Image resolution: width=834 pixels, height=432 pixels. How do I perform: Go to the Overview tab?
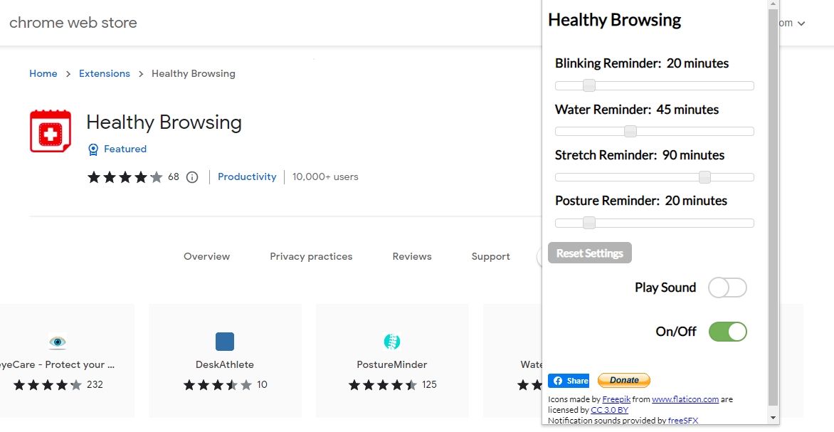click(206, 256)
